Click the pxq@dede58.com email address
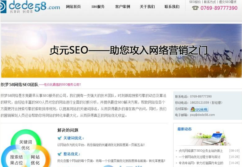The height and width of the screenshot is (167, 242). coord(202,115)
